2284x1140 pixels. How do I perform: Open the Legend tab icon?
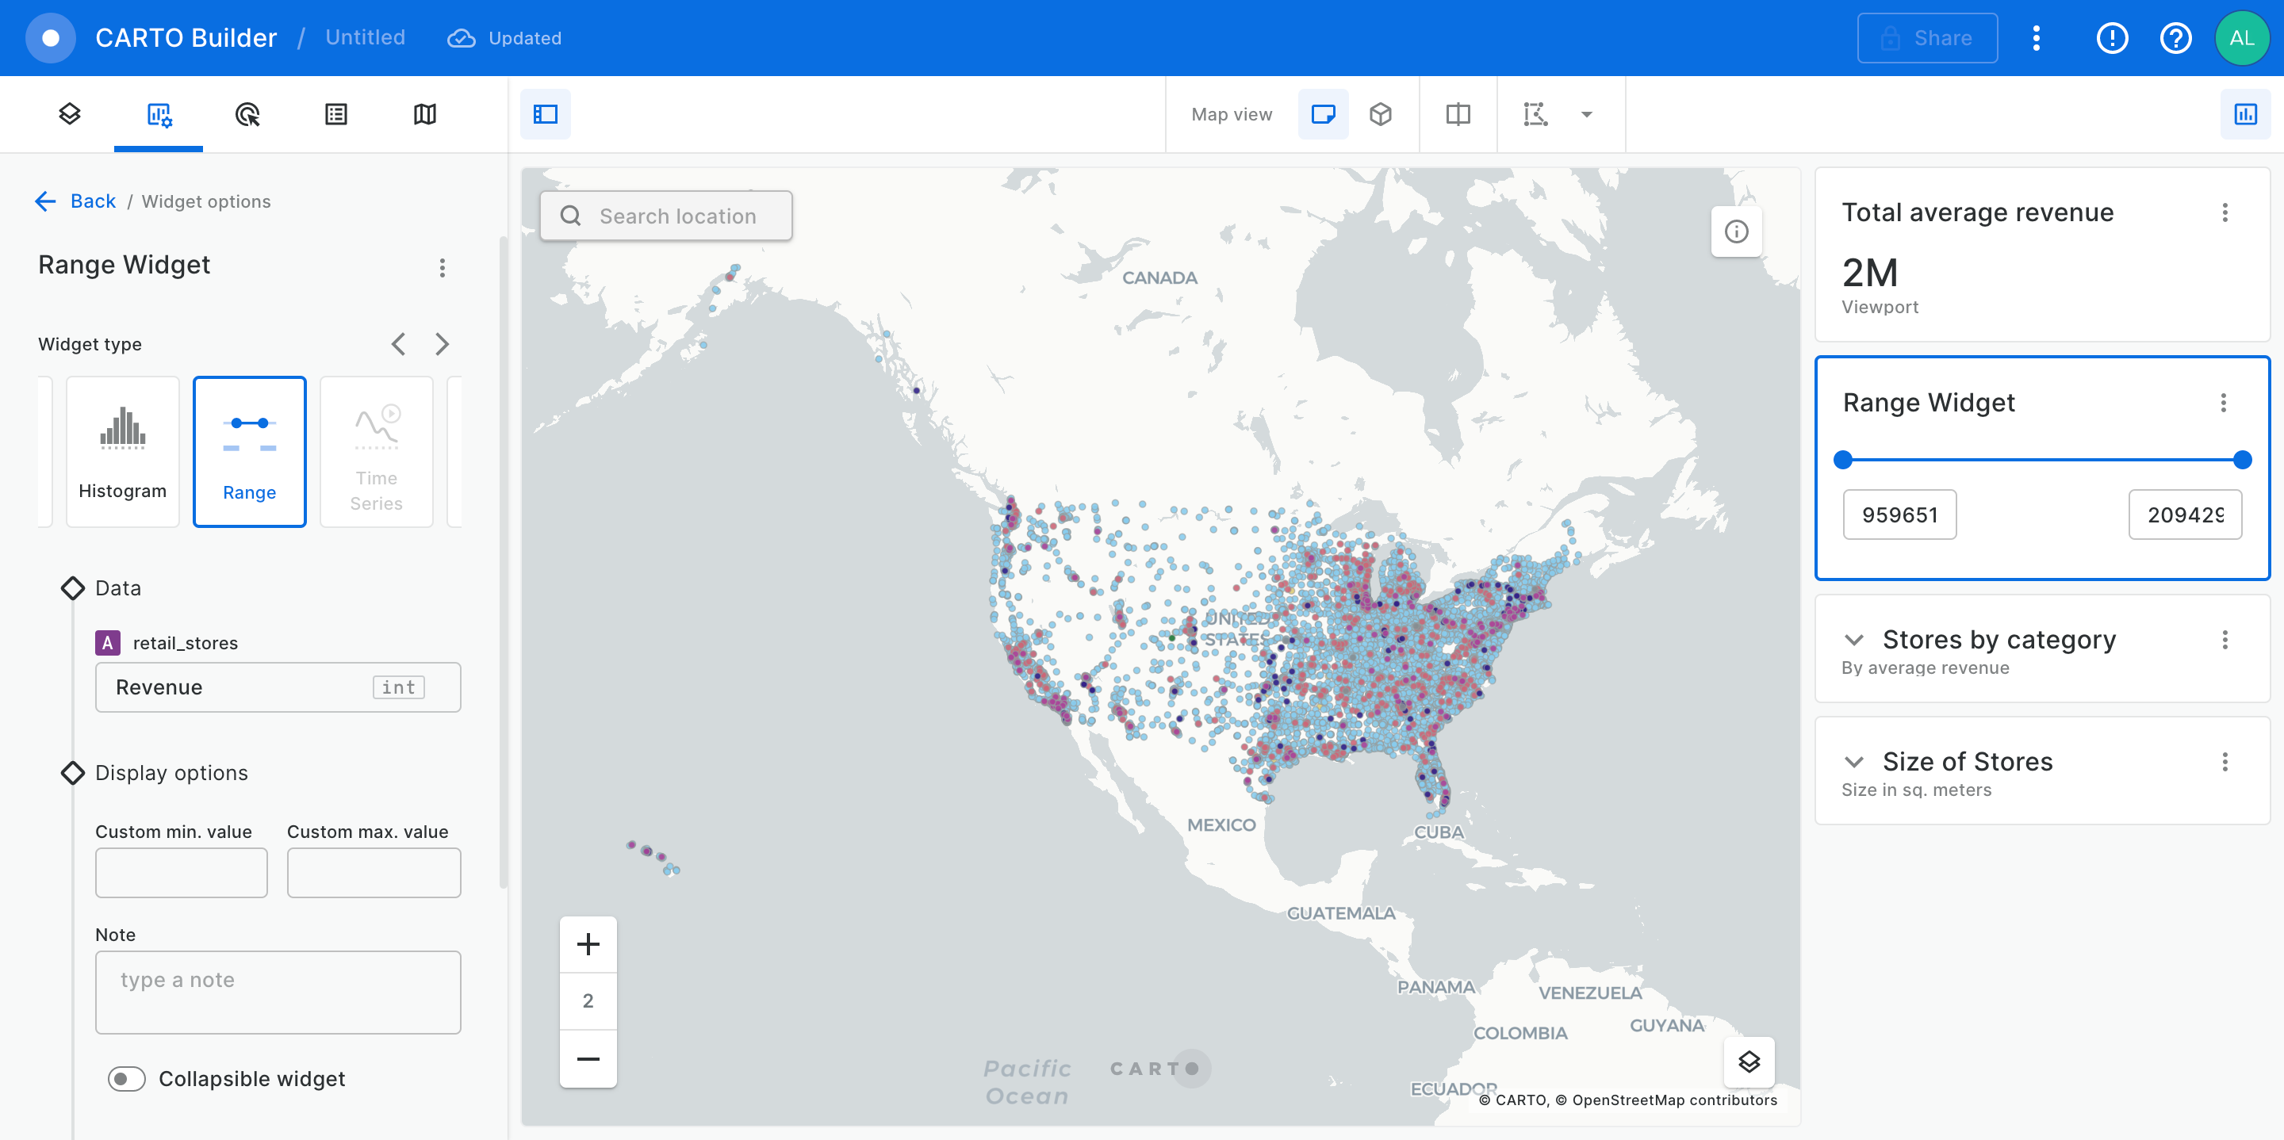point(336,114)
